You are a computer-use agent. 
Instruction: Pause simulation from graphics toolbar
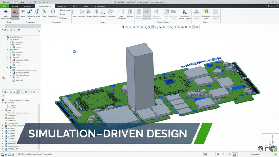[x=186, y=27]
